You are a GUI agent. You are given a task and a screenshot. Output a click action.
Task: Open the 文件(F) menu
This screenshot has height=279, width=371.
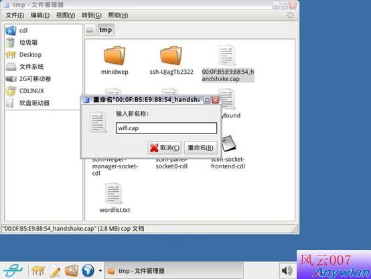coord(15,15)
